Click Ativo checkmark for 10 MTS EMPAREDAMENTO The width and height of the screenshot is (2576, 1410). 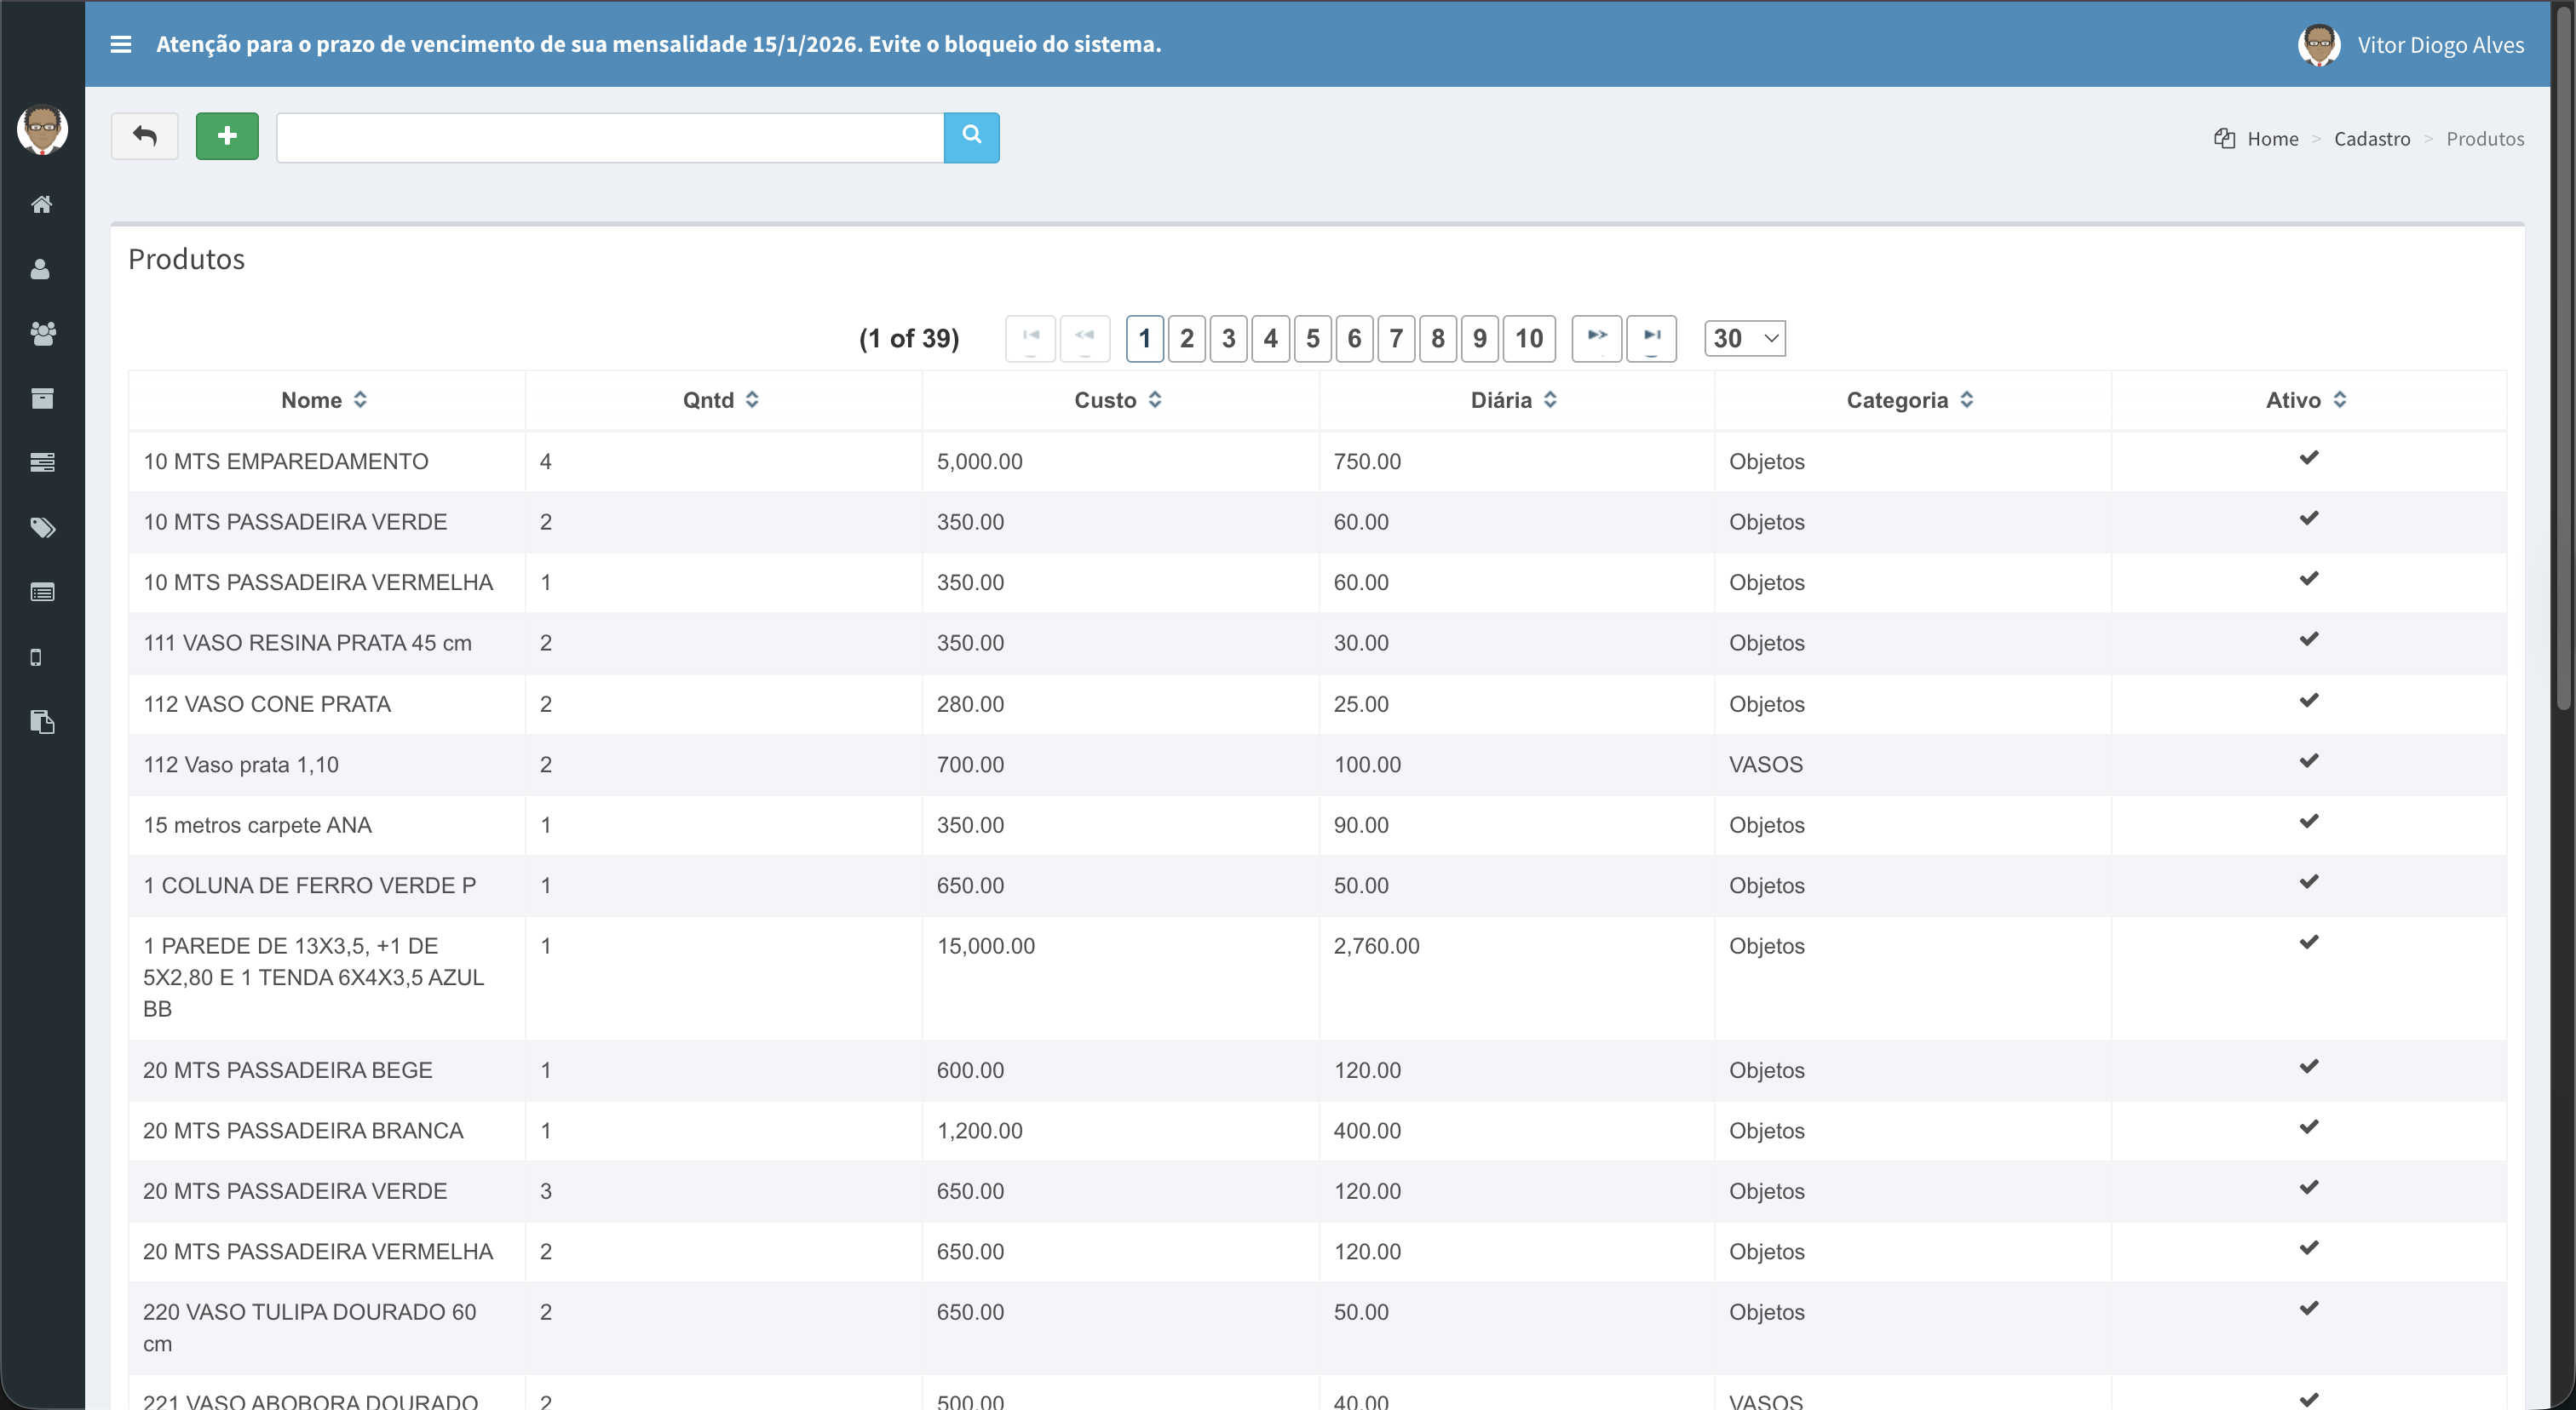click(2308, 458)
